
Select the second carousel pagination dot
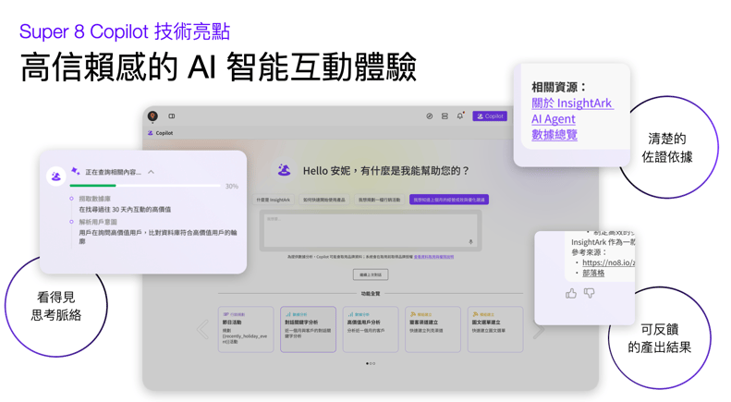371,363
